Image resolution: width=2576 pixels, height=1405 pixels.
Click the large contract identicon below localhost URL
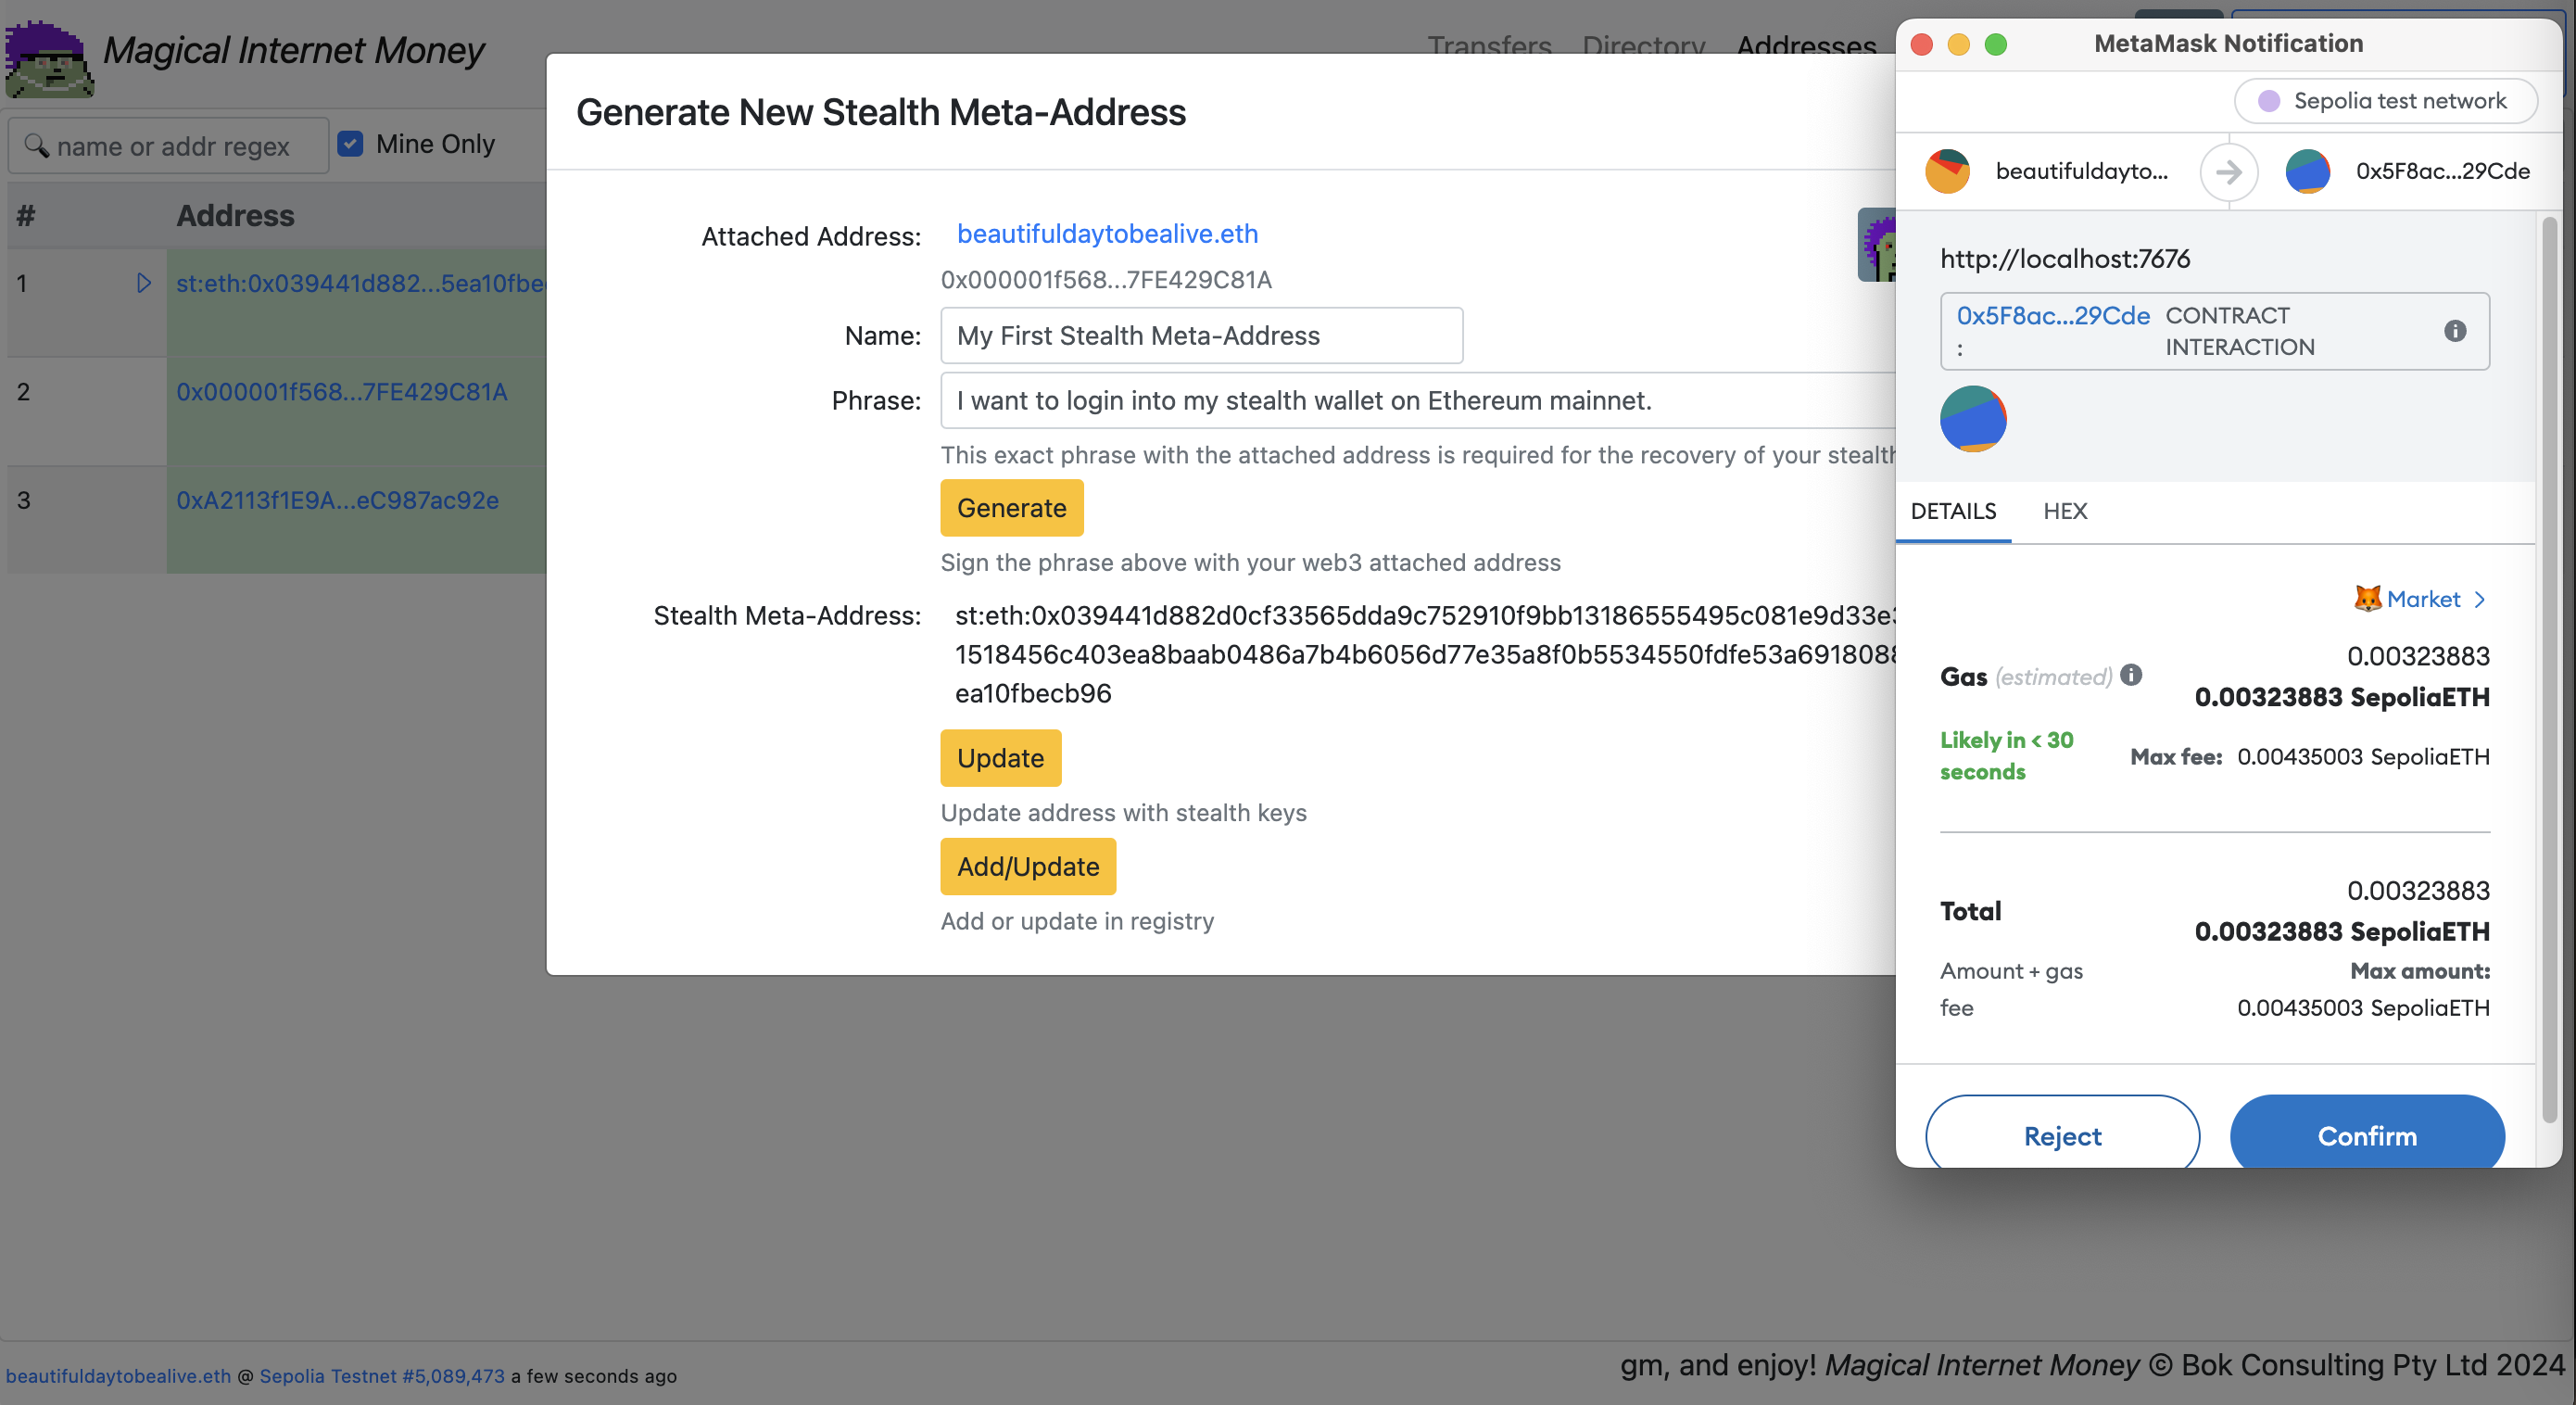1972,419
